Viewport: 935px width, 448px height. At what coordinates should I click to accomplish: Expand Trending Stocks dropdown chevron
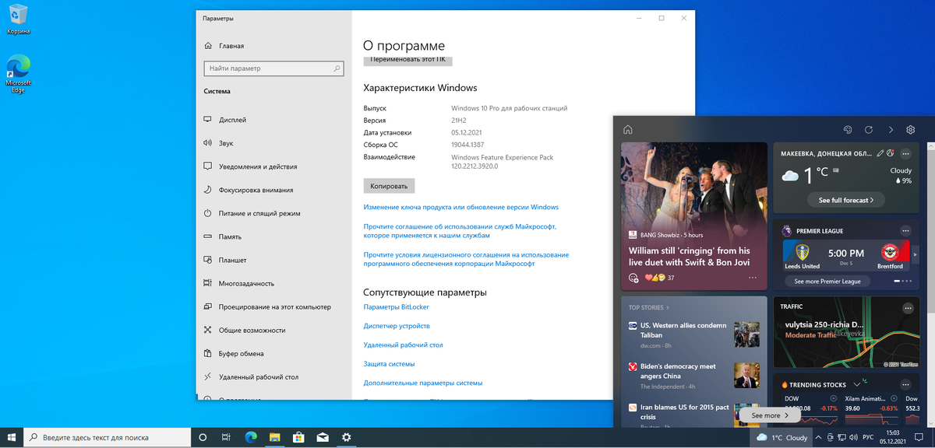point(856,384)
